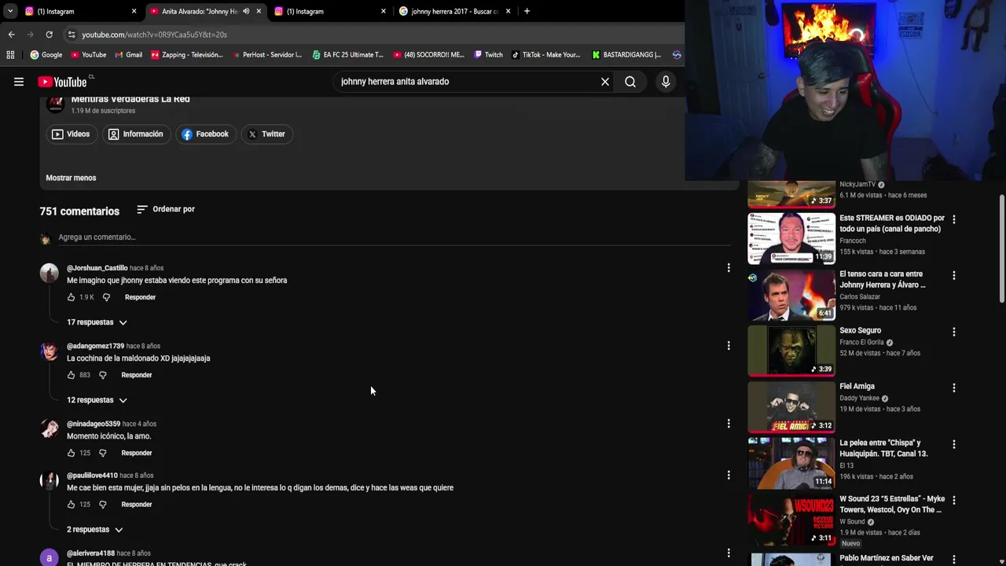Open the @alerivera4188 commenter name
Image resolution: width=1006 pixels, height=566 pixels.
(x=90, y=553)
